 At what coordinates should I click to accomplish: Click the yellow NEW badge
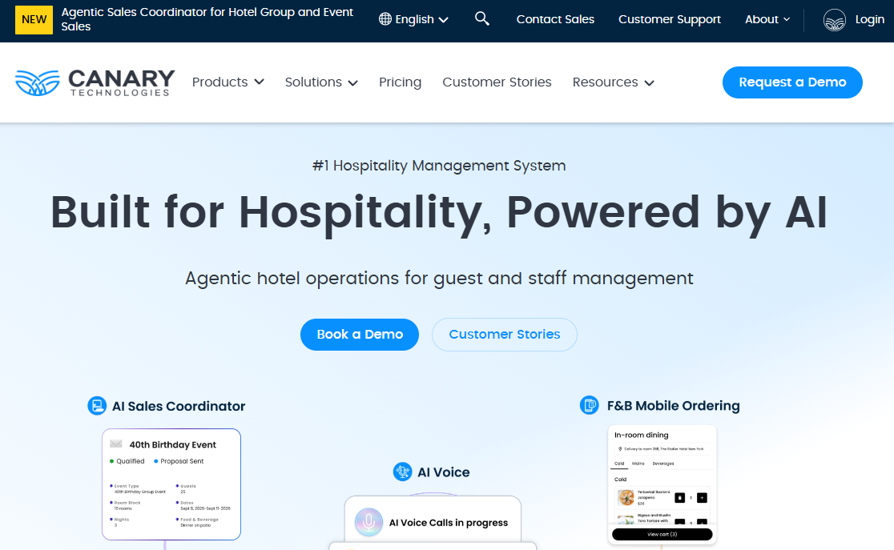[34, 20]
